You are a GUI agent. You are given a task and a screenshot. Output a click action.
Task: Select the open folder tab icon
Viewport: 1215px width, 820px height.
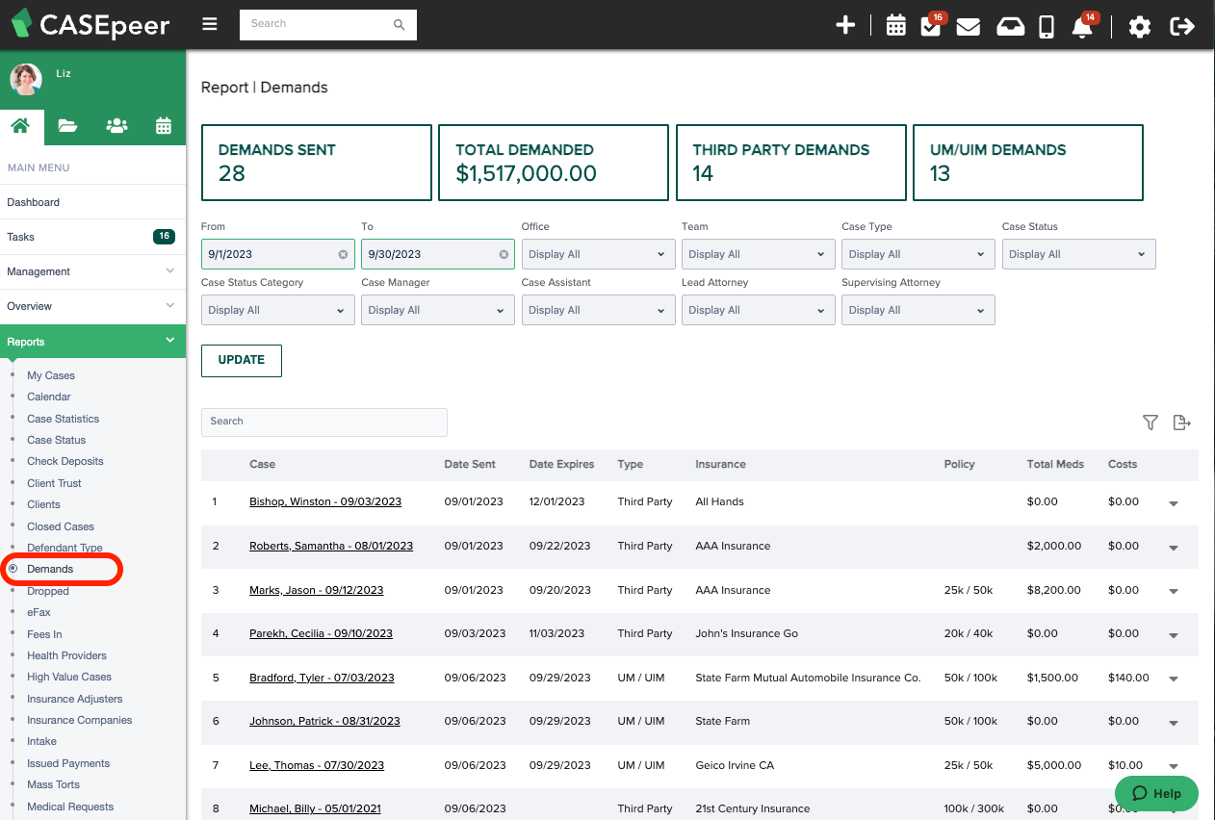coord(67,125)
